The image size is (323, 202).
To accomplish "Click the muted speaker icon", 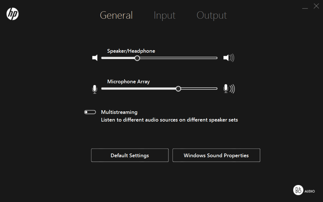I will coord(95,58).
